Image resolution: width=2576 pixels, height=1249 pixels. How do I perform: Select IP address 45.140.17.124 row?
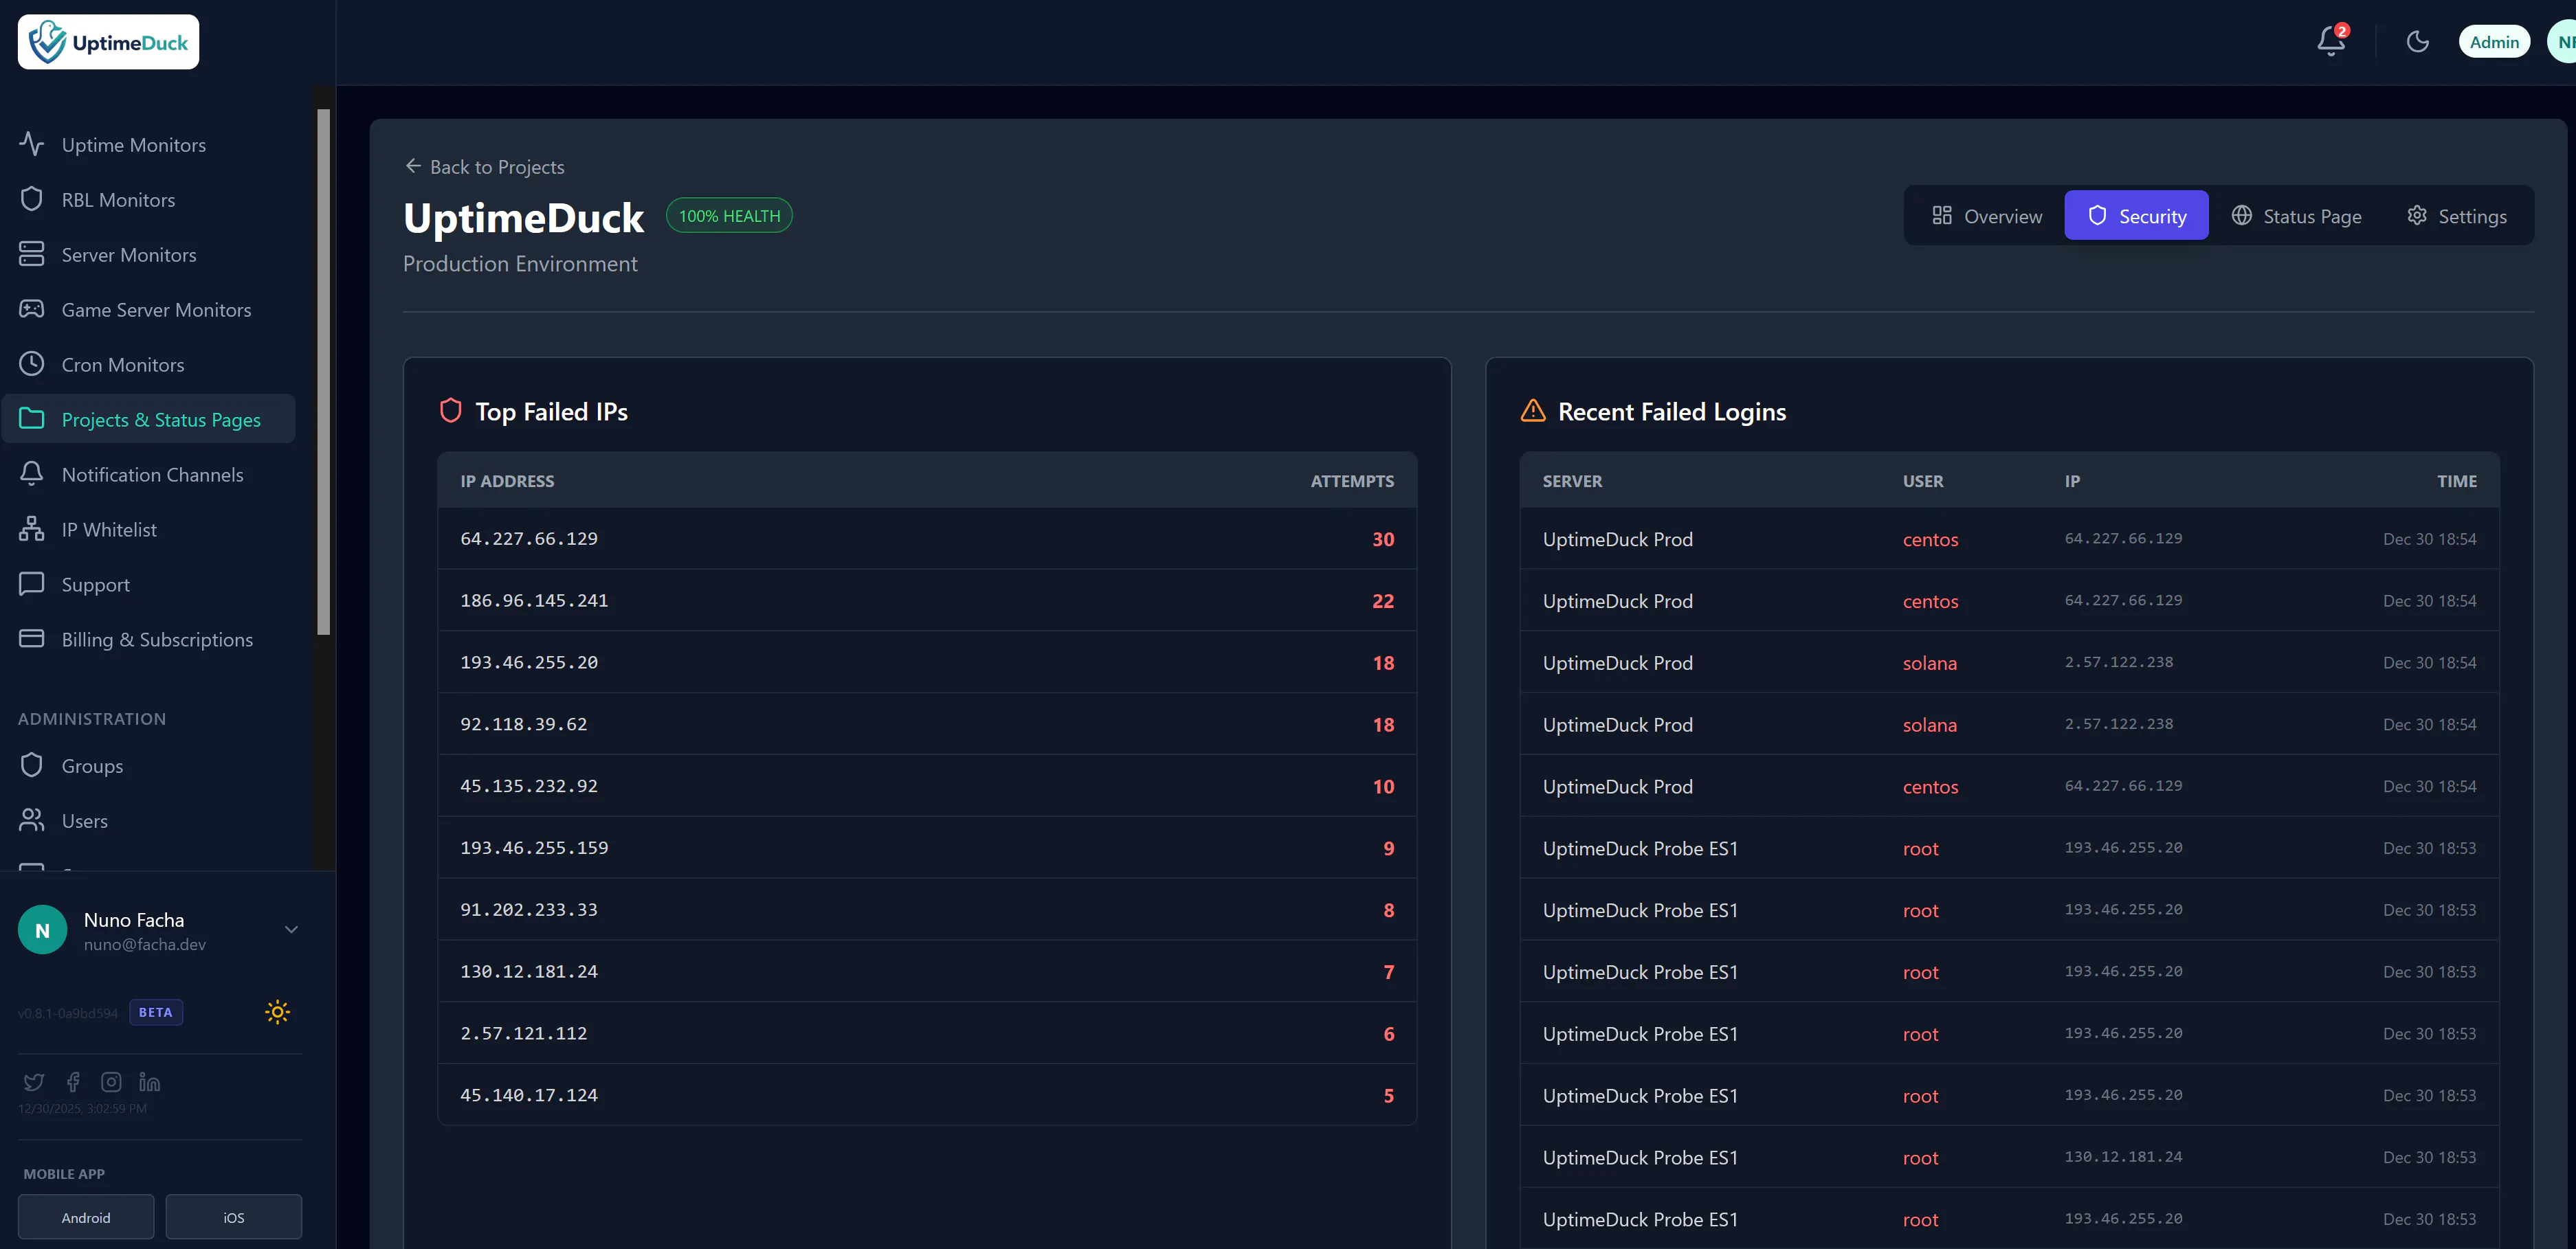click(927, 1096)
